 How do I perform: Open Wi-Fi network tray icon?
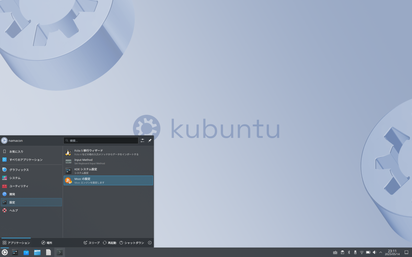[362, 253]
